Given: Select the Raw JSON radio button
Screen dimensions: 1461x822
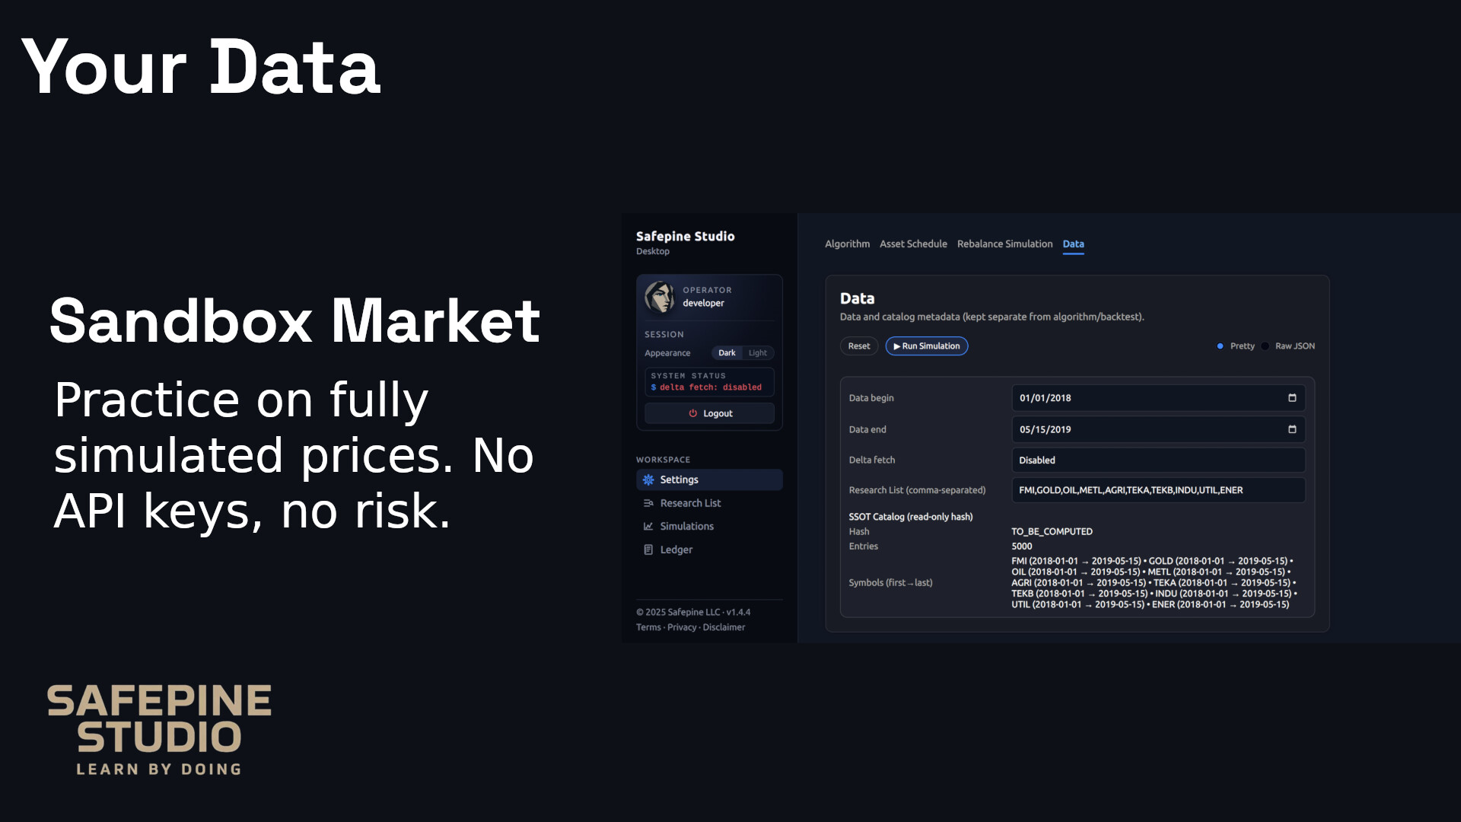Looking at the screenshot, I should tap(1265, 346).
